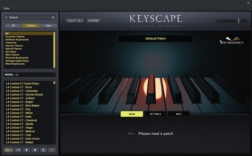Image resolution: width=252 pixels, height=156 pixels.
Task: Select Electric Pianos category
Action: click(x=14, y=46)
